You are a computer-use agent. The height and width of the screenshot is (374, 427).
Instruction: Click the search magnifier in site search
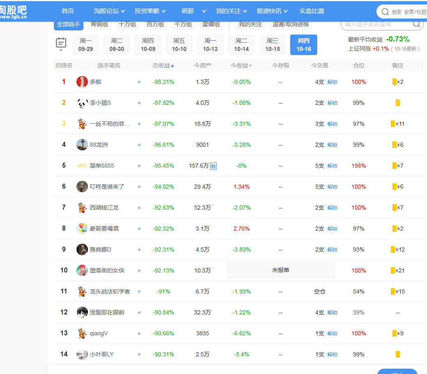[385, 12]
